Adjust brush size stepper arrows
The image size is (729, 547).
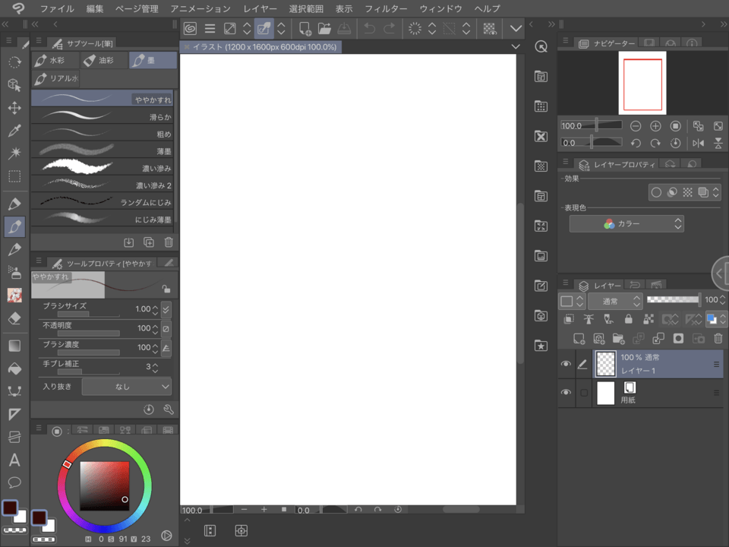pos(155,309)
